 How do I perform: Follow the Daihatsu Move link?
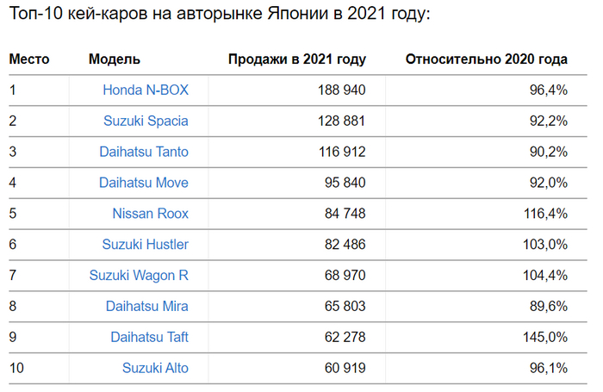pyautogui.click(x=144, y=183)
